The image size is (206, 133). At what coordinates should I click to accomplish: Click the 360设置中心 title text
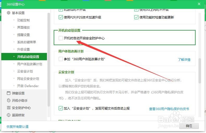click(x=15, y=4)
